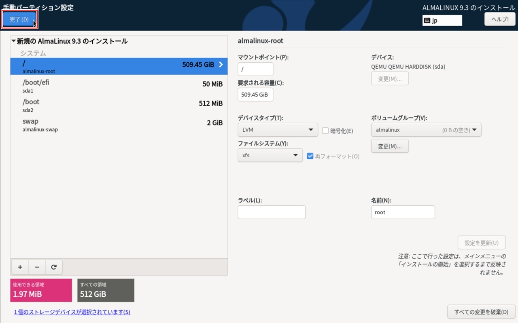Click the reload storage configuration icon
Viewport: 518px width, 323px height.
pos(54,267)
